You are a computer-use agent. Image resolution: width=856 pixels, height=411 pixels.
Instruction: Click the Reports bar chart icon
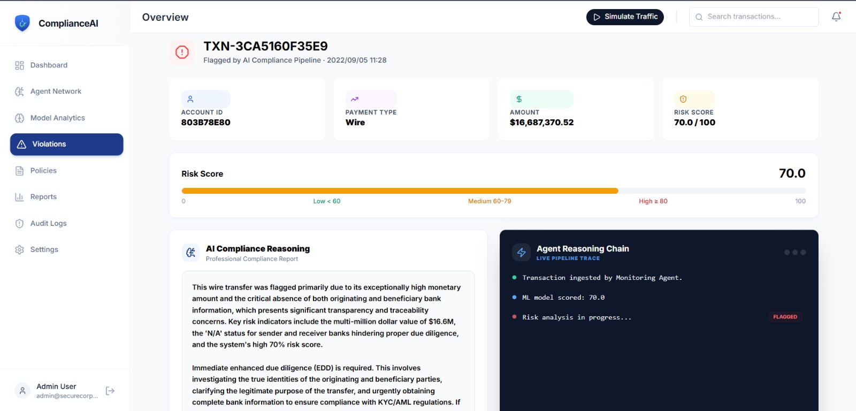pyautogui.click(x=20, y=197)
